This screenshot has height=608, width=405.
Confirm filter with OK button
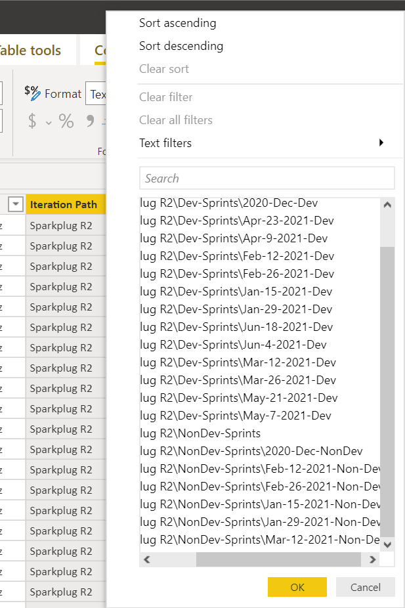point(297,587)
